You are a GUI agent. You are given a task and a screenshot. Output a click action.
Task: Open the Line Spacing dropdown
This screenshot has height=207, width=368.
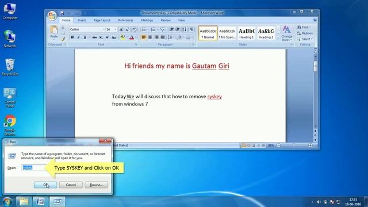pos(170,37)
